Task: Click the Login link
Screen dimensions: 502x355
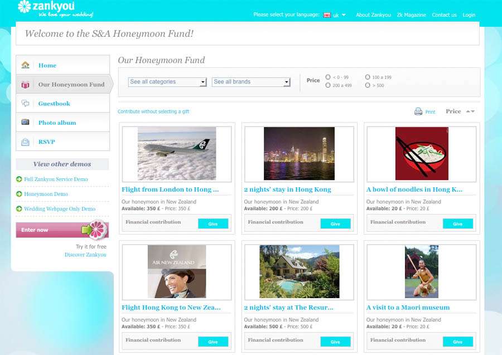Action: [x=469, y=15]
